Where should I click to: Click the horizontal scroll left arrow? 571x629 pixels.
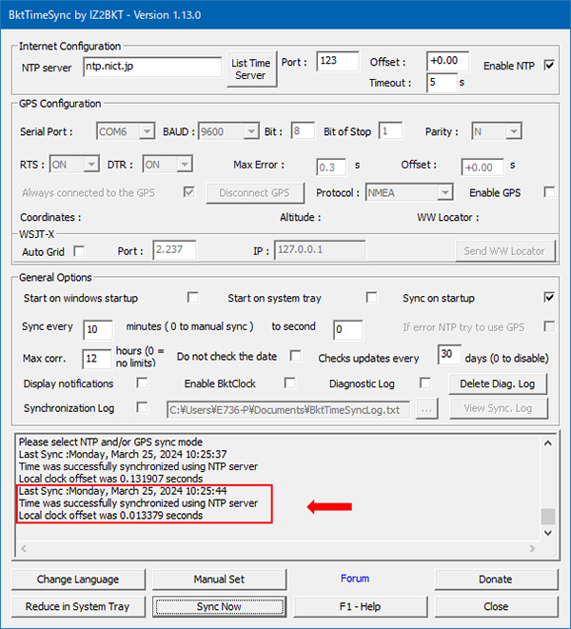[23, 548]
